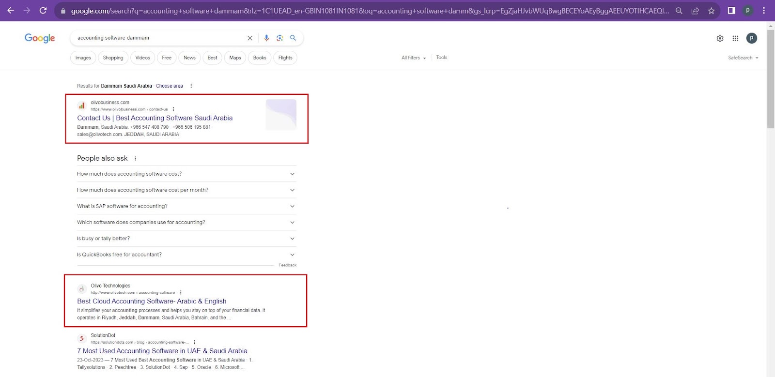Open search Tools
The width and height of the screenshot is (775, 377).
point(442,57)
